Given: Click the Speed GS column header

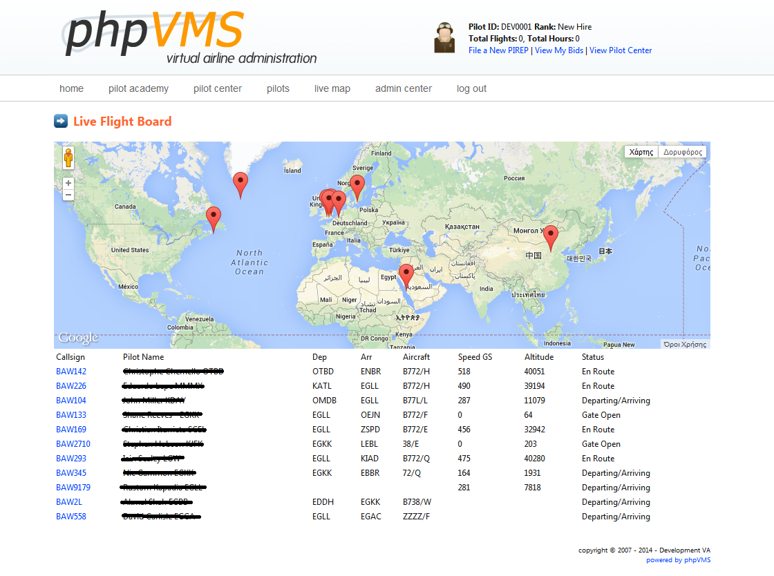Looking at the screenshot, I should coord(475,357).
